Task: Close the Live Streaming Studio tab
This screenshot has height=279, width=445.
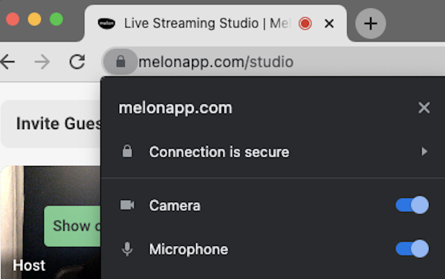Action: [329, 23]
